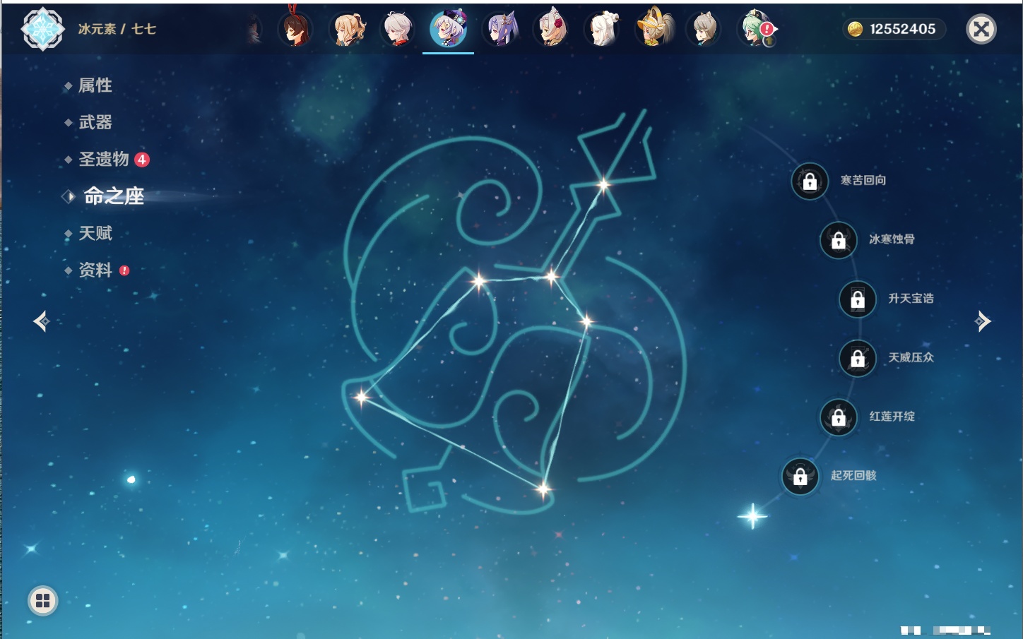The width and height of the screenshot is (1023, 639).
Task: Open the 圣遗物 artifacts tab
Action: [103, 160]
